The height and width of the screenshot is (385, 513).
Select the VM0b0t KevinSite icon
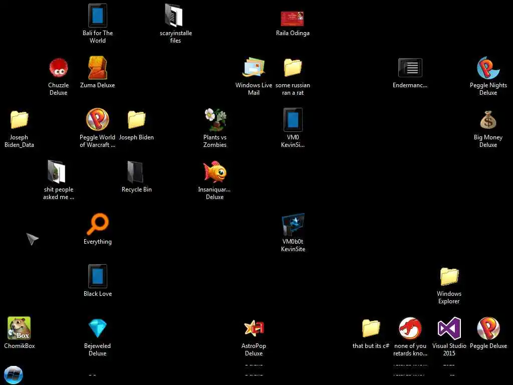tap(293, 224)
